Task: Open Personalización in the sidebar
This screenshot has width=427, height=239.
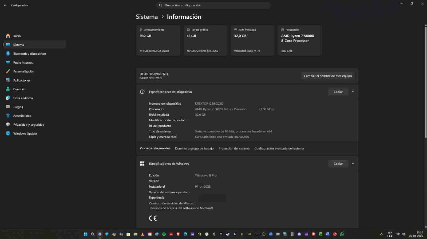Action: [35, 71]
